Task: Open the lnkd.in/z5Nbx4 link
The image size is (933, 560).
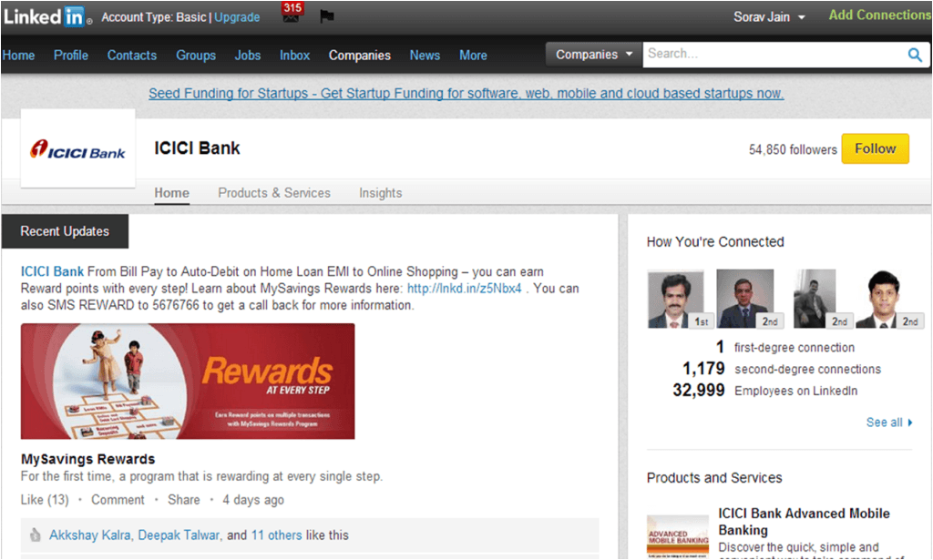Action: coord(464,289)
